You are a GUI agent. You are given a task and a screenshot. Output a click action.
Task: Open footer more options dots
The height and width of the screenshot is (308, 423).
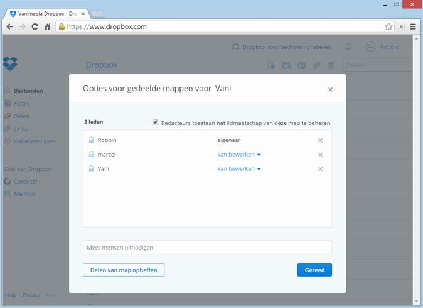click(50, 295)
